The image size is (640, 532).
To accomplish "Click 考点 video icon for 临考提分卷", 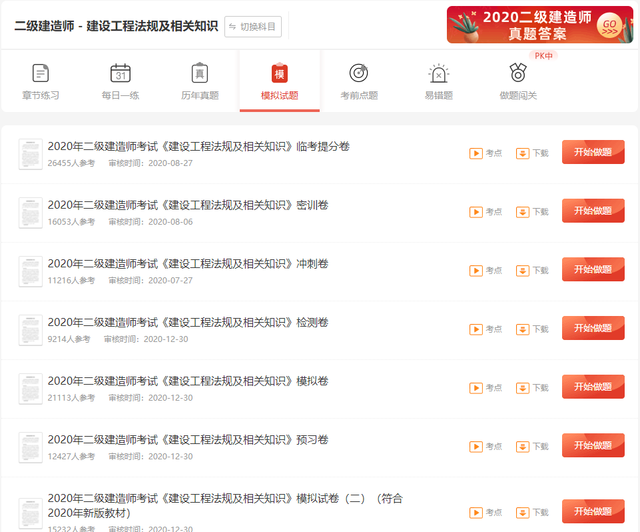I will click(x=476, y=153).
